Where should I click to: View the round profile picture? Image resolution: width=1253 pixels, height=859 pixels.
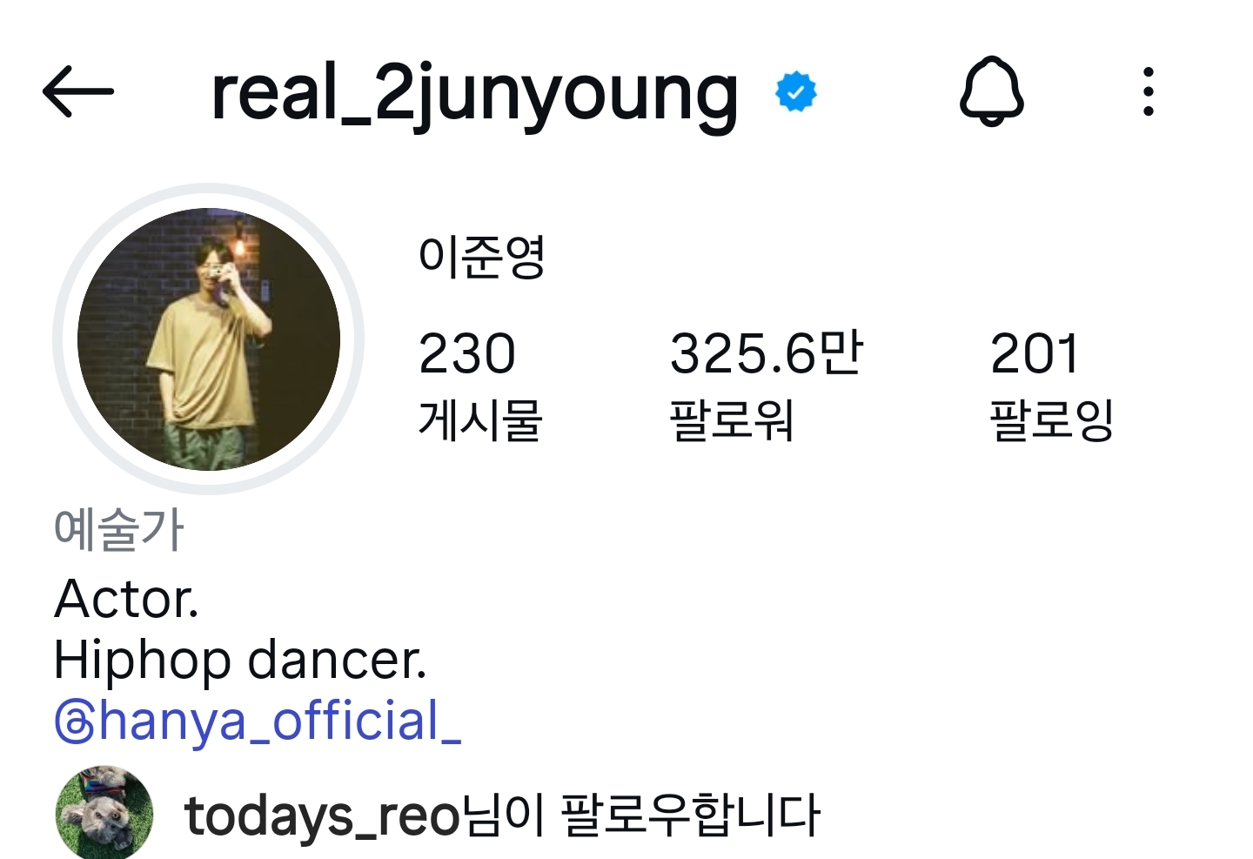[x=209, y=339]
